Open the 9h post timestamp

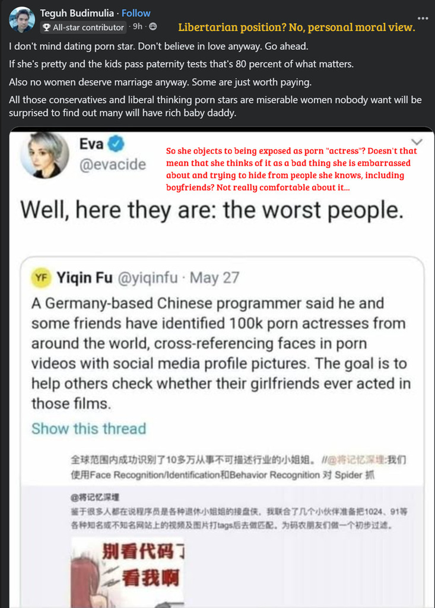tap(137, 26)
